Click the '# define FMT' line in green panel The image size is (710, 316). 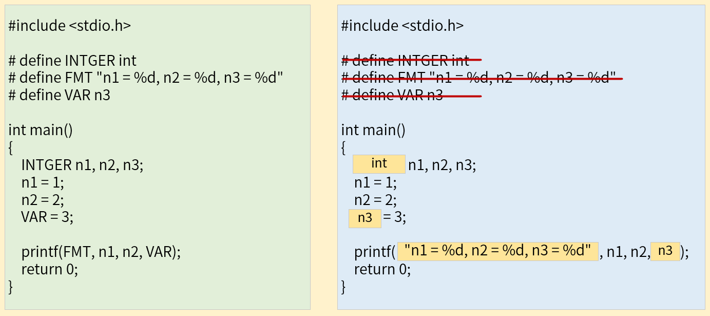(146, 78)
